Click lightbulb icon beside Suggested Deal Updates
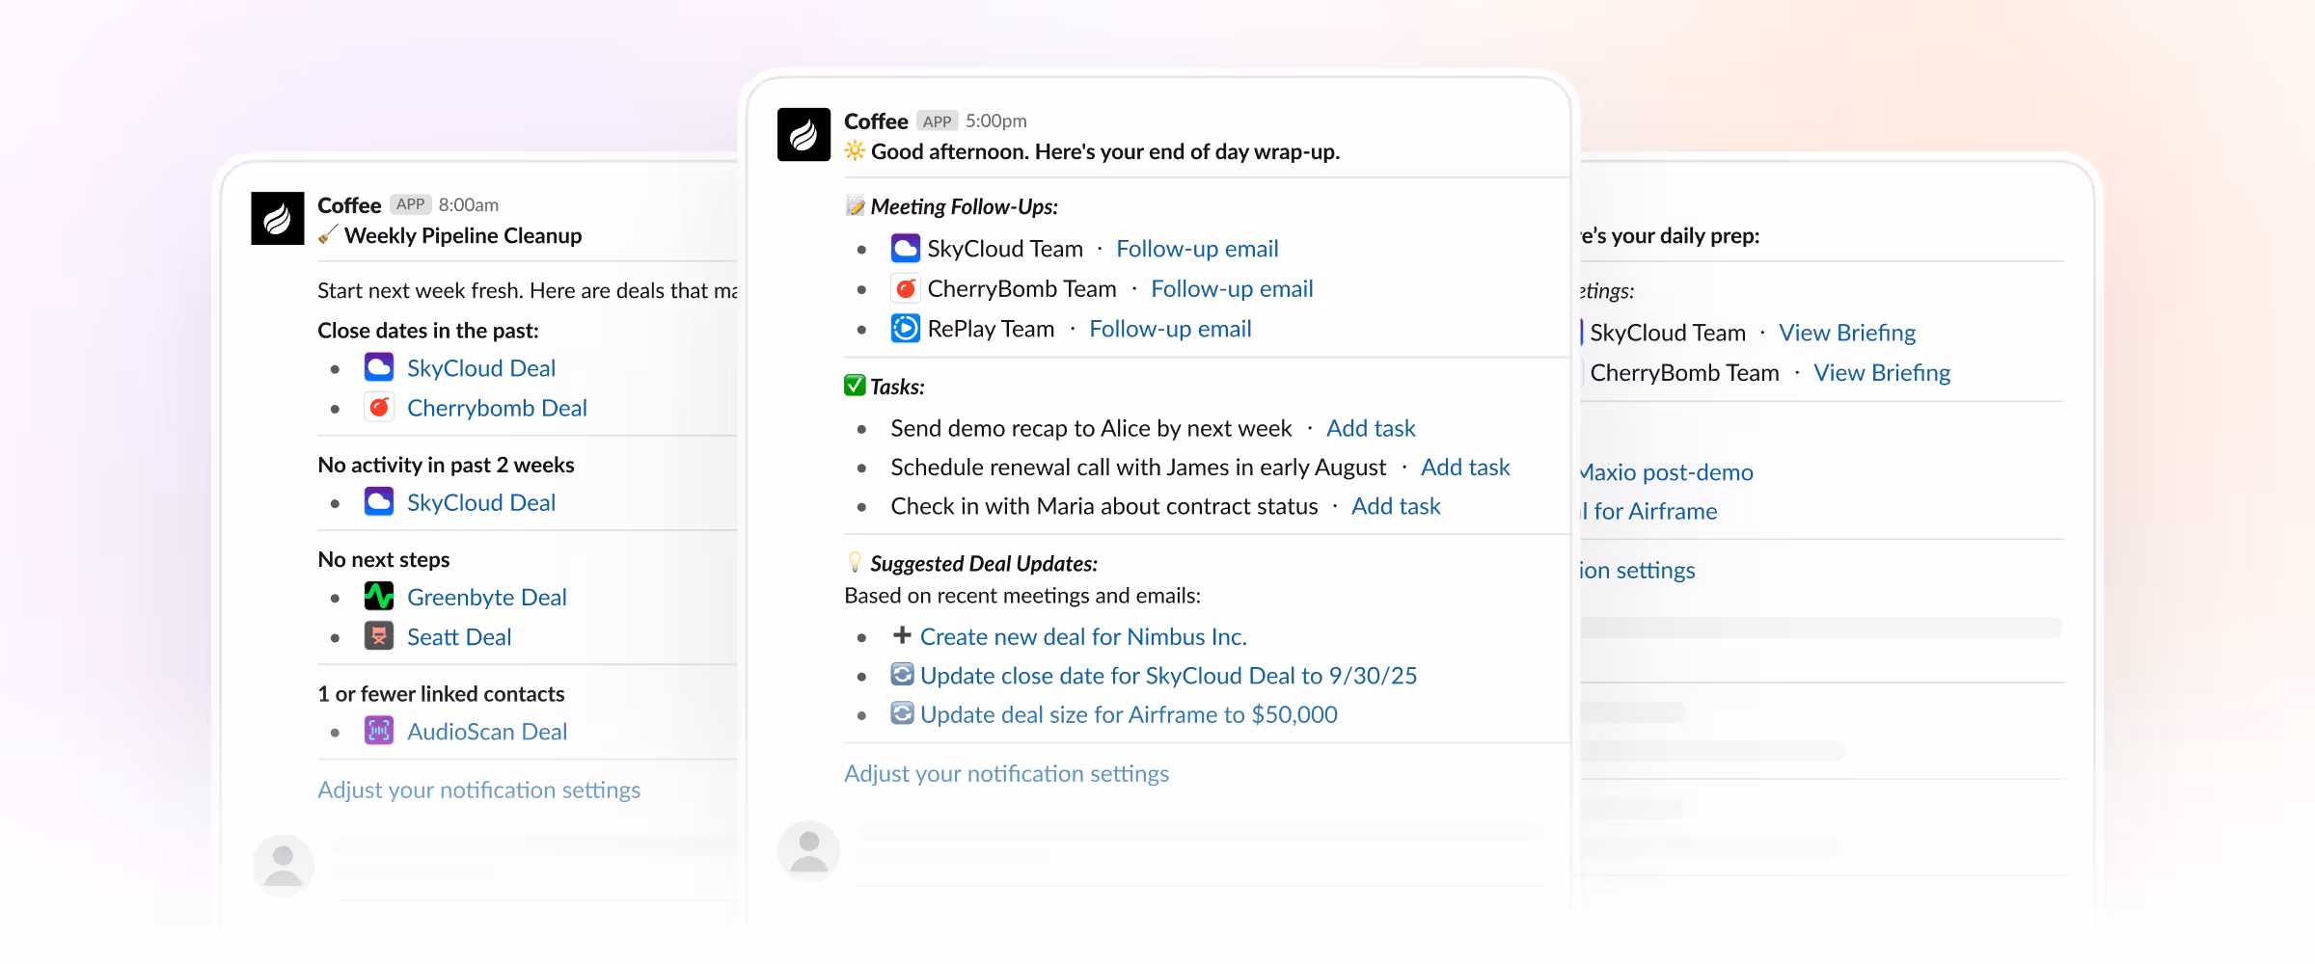2315x964 pixels. (855, 562)
